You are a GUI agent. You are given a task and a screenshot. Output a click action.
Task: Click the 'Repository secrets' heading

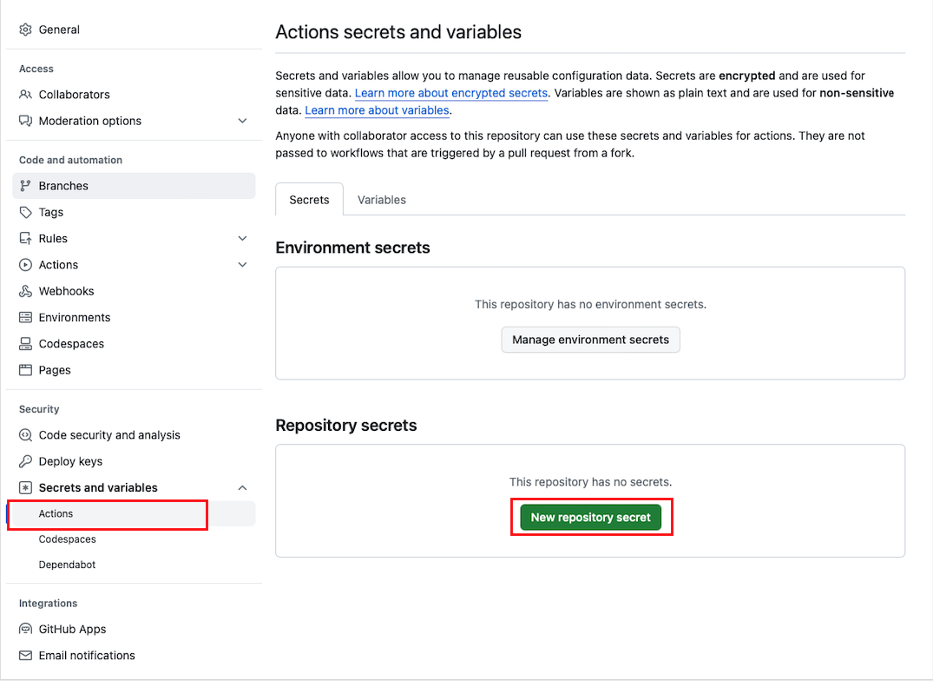tap(345, 425)
